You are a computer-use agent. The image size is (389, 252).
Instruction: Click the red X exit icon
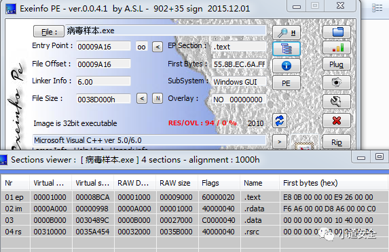(x=337, y=121)
